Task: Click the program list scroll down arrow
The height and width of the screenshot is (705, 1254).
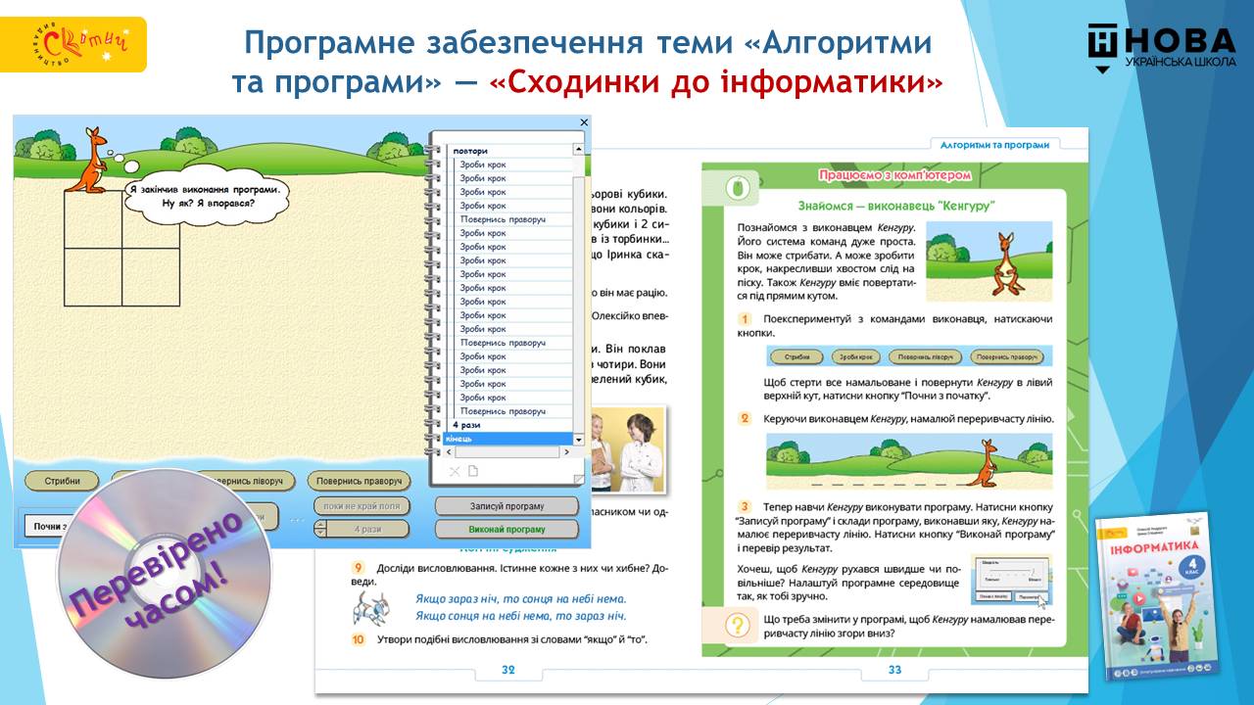Action: 578,440
